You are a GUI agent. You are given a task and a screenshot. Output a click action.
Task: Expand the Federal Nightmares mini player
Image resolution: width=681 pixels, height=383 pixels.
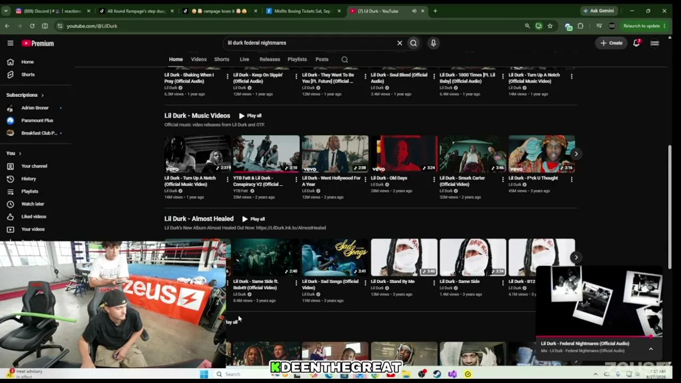click(x=651, y=348)
